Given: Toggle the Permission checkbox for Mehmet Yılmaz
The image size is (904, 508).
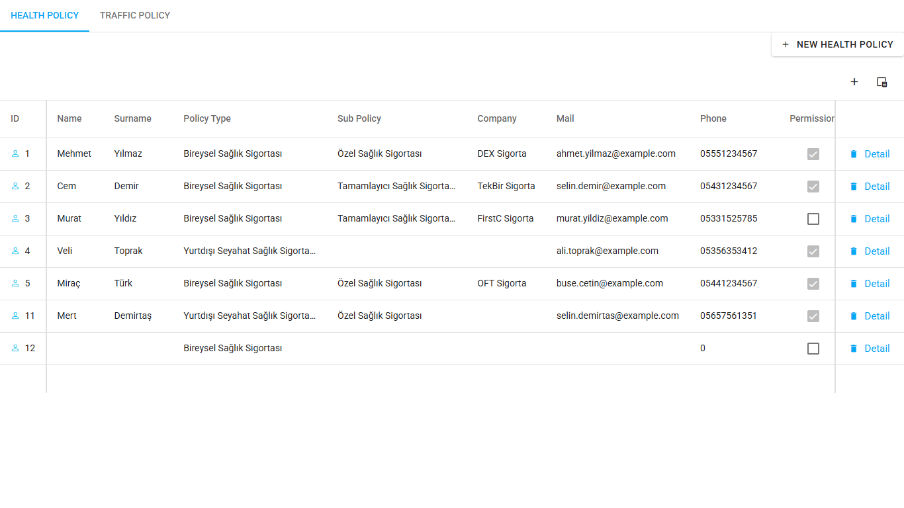Looking at the screenshot, I should click(813, 154).
